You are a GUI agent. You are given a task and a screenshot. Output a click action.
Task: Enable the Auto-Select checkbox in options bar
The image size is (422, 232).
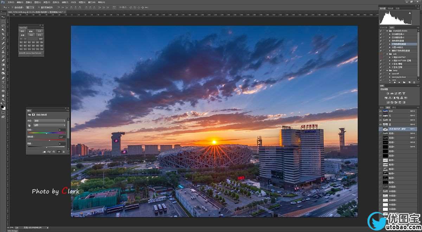pyautogui.click(x=13, y=7)
